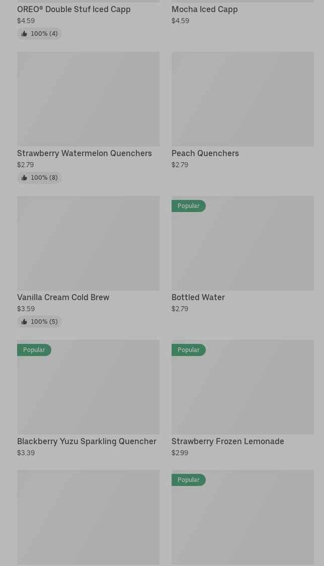Click Popular badge on Blackberry Yuzu Sparkling Quencher
Viewport: 324px width, 566px height.
tap(34, 350)
